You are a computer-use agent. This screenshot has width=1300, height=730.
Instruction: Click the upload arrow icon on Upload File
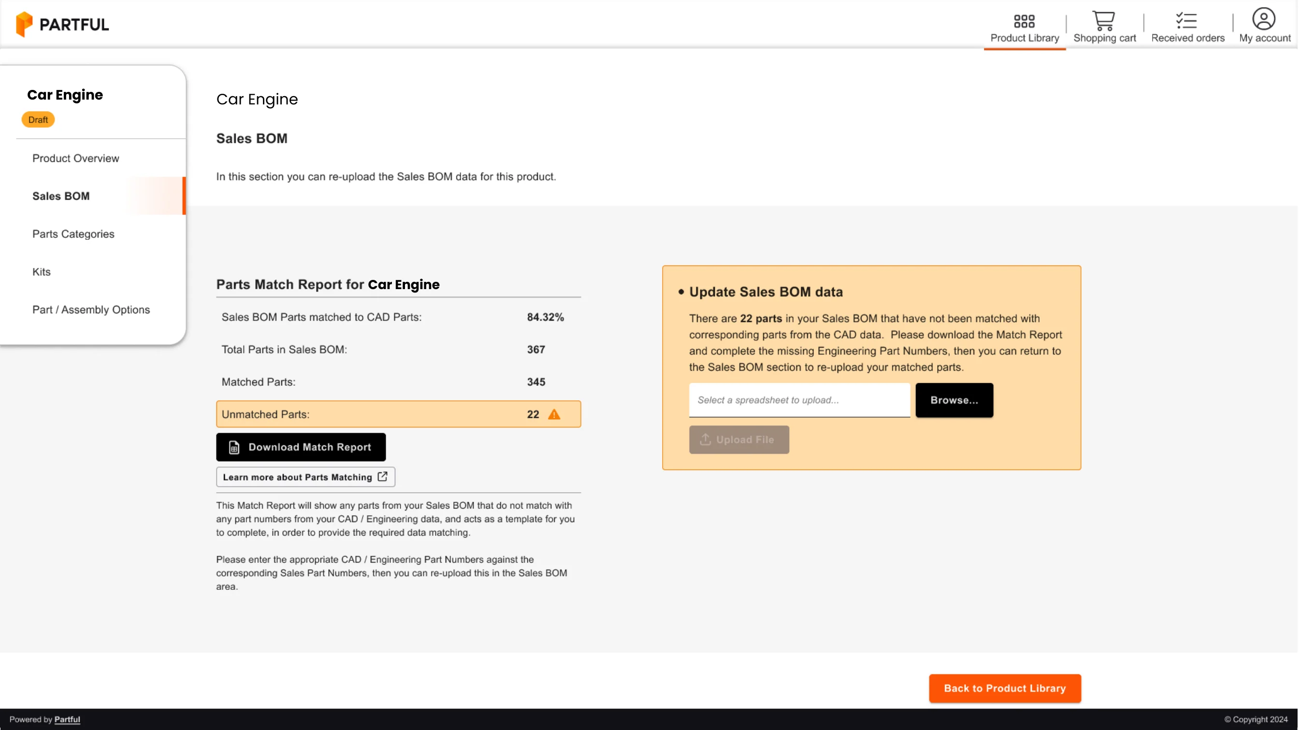click(x=706, y=440)
